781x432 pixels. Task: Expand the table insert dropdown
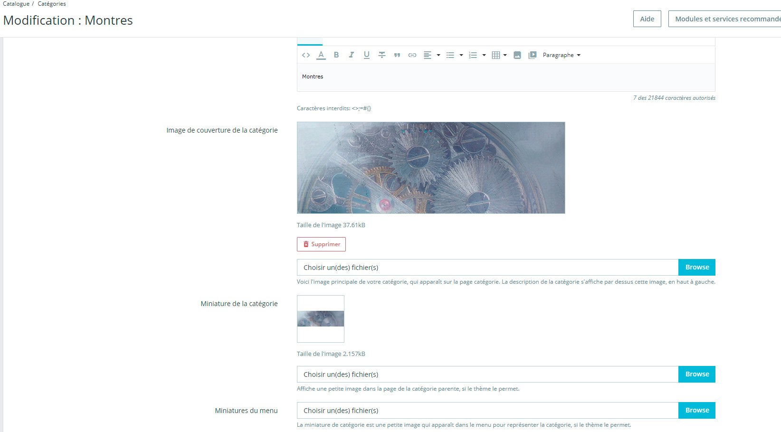pos(505,55)
